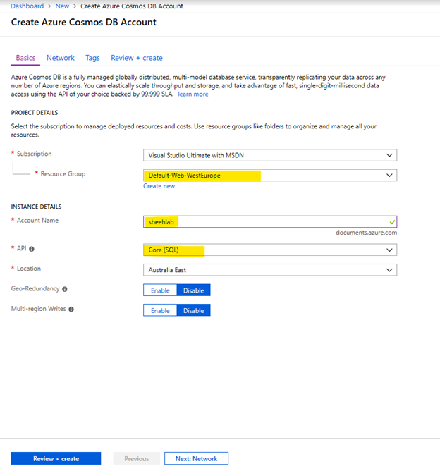Switch to the Network tab

[61, 58]
